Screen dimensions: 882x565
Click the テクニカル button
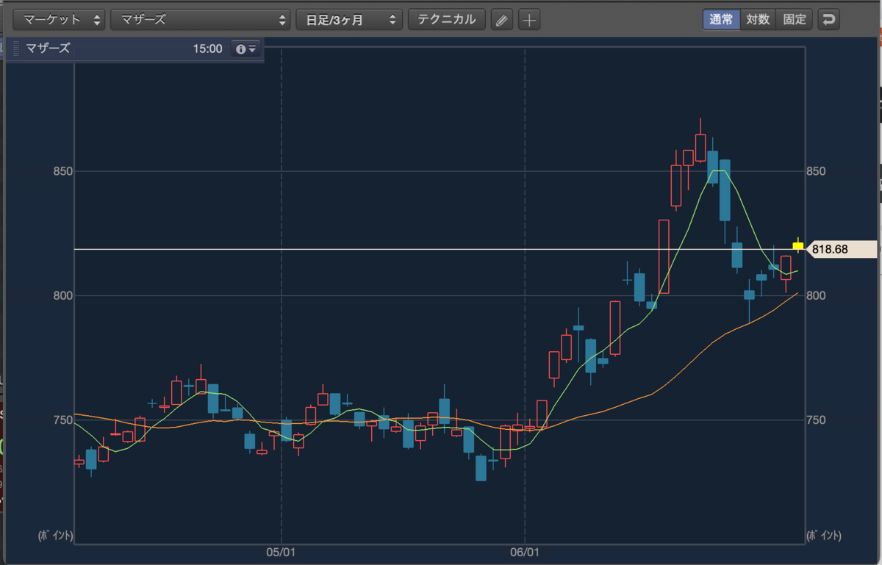(447, 20)
